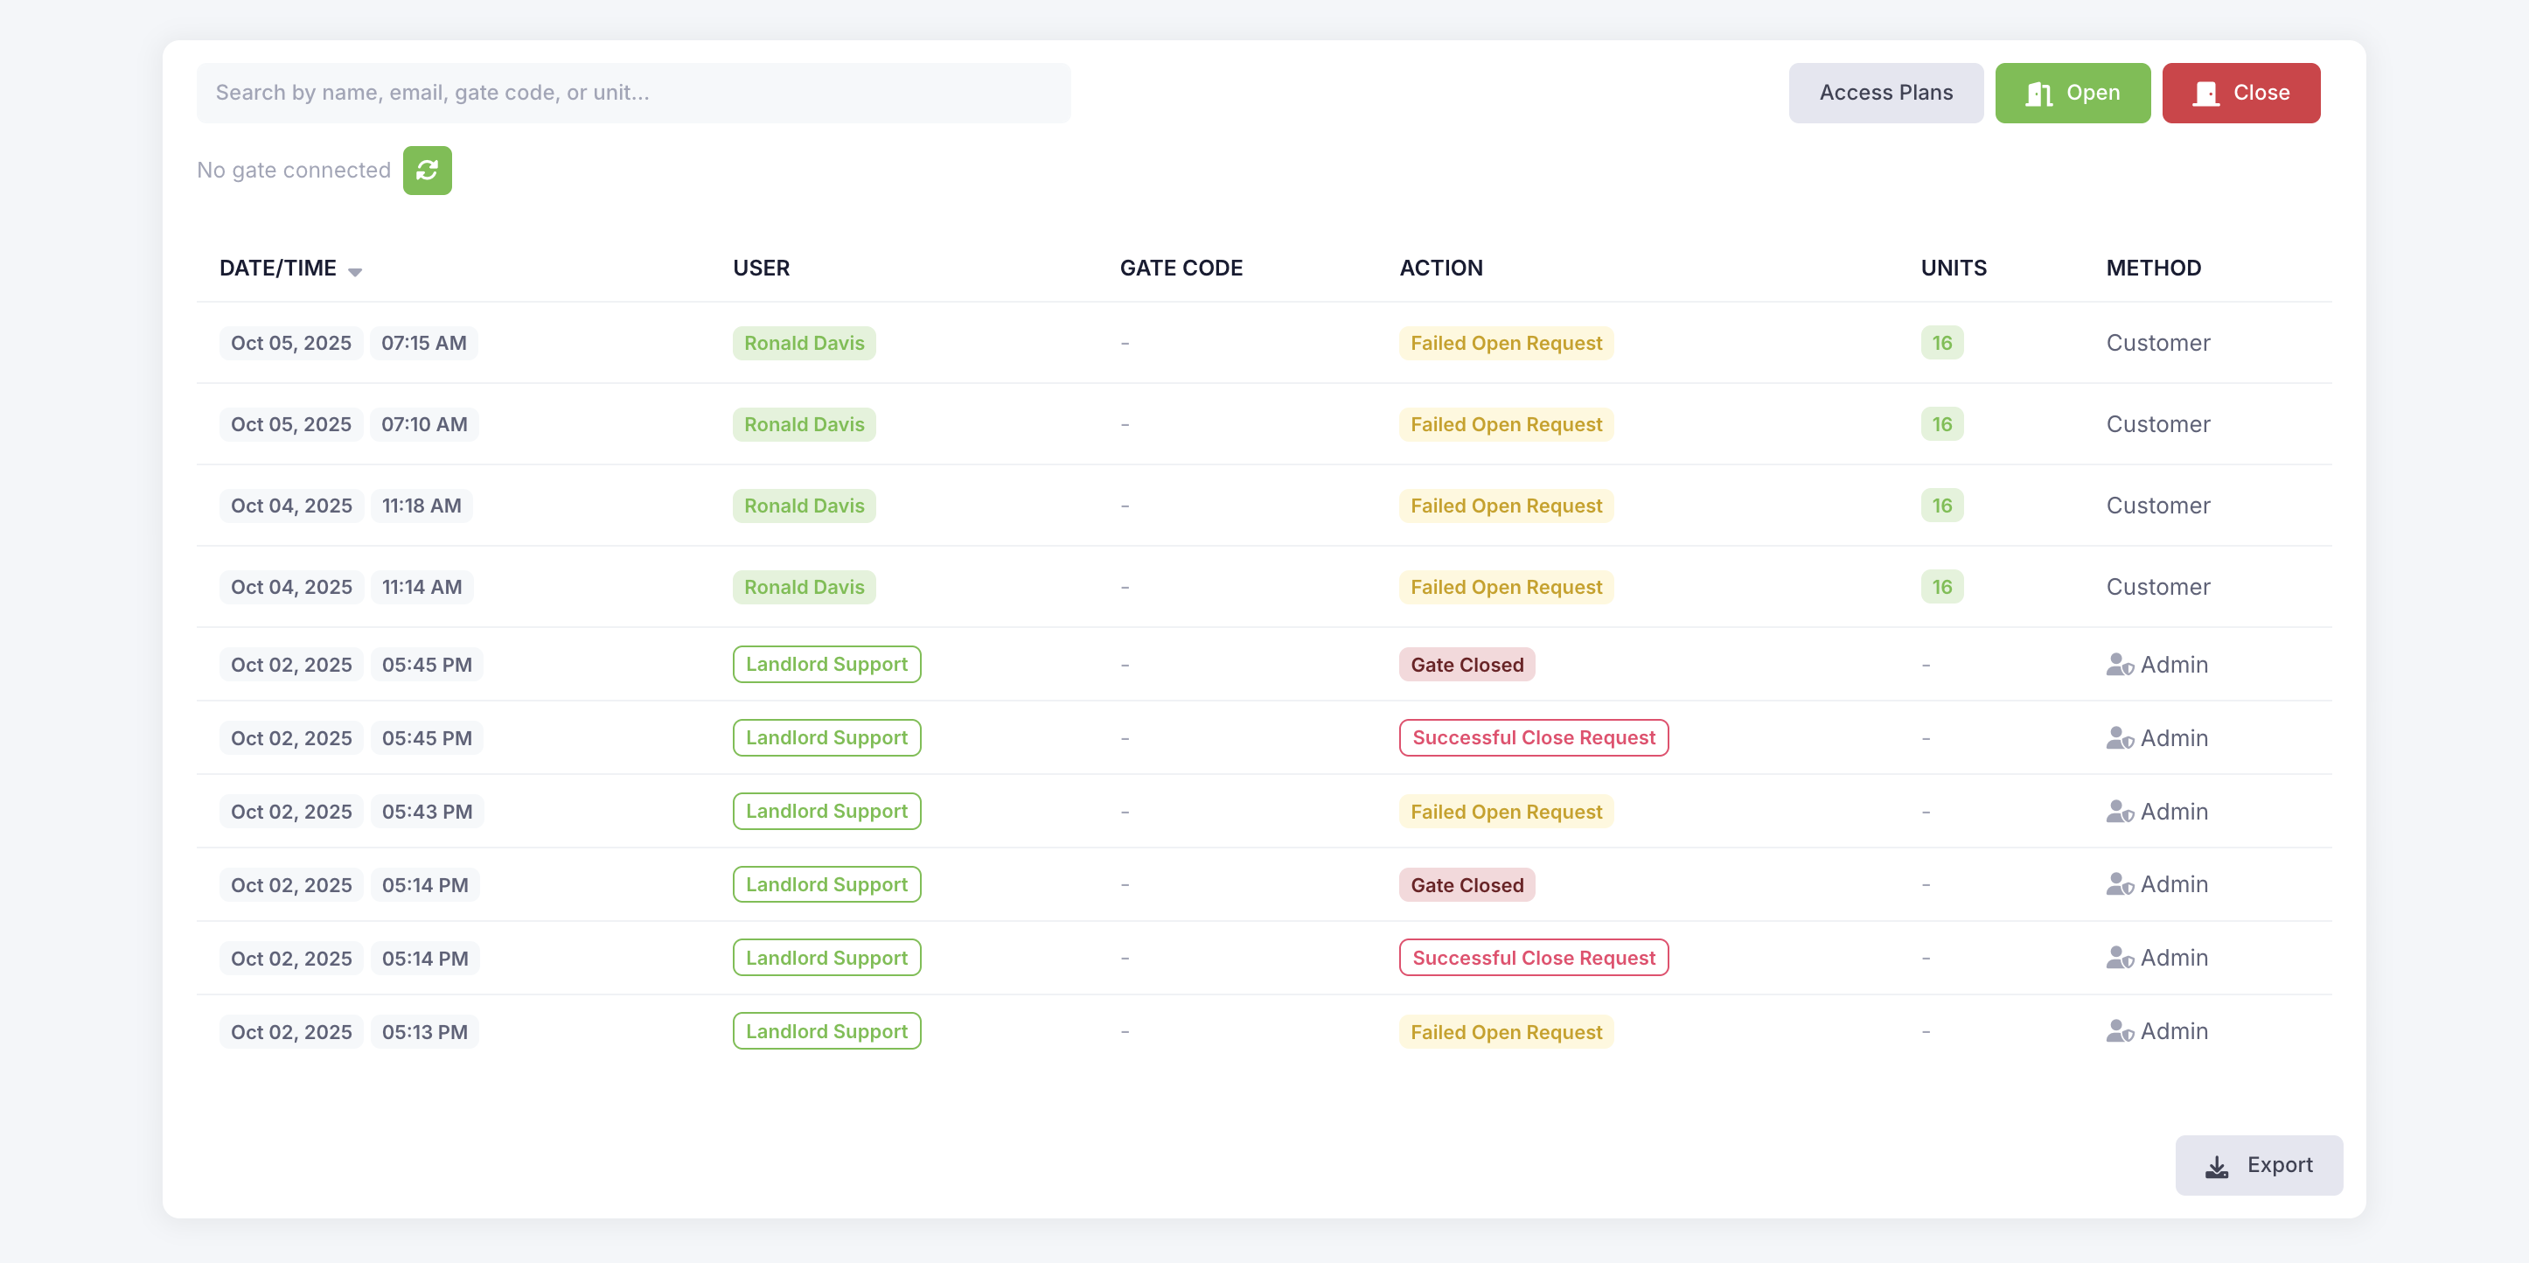
Task: Click Landlord Support tag at 05:43 PM
Action: click(x=826, y=811)
